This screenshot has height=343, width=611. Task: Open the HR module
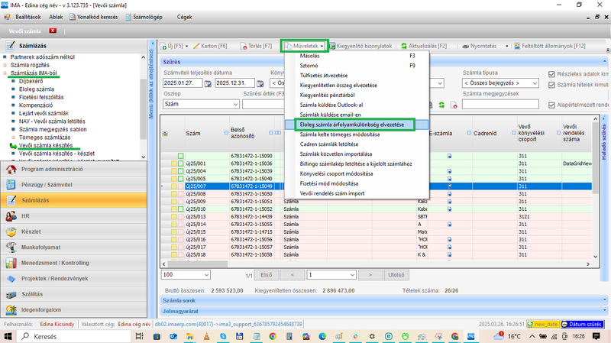[x=74, y=216]
